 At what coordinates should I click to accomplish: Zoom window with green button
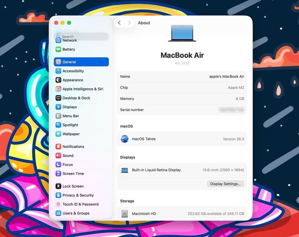coord(69,23)
